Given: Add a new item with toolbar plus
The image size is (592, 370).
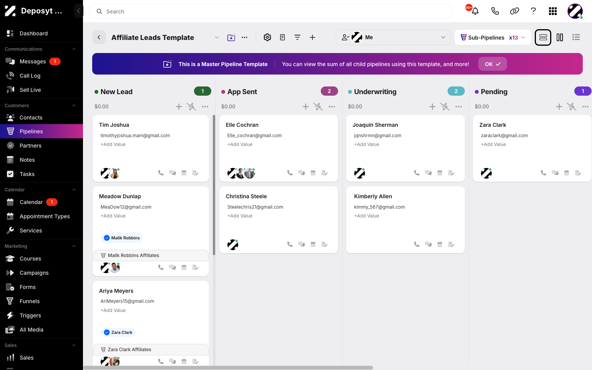Looking at the screenshot, I should point(312,37).
